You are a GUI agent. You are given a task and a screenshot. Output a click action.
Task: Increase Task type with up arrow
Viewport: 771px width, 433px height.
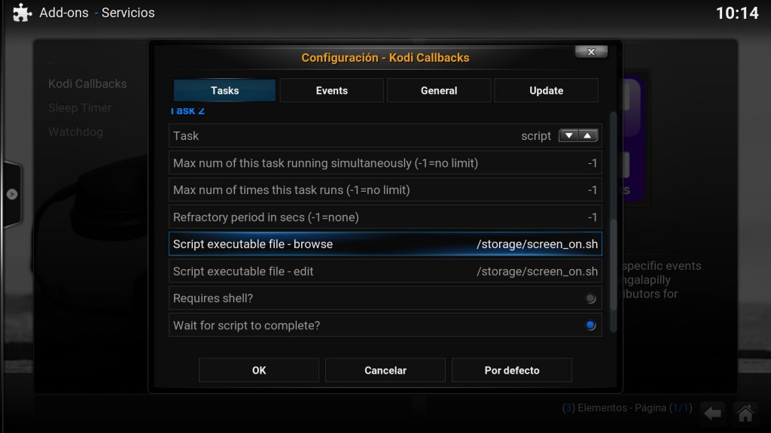[x=587, y=135]
